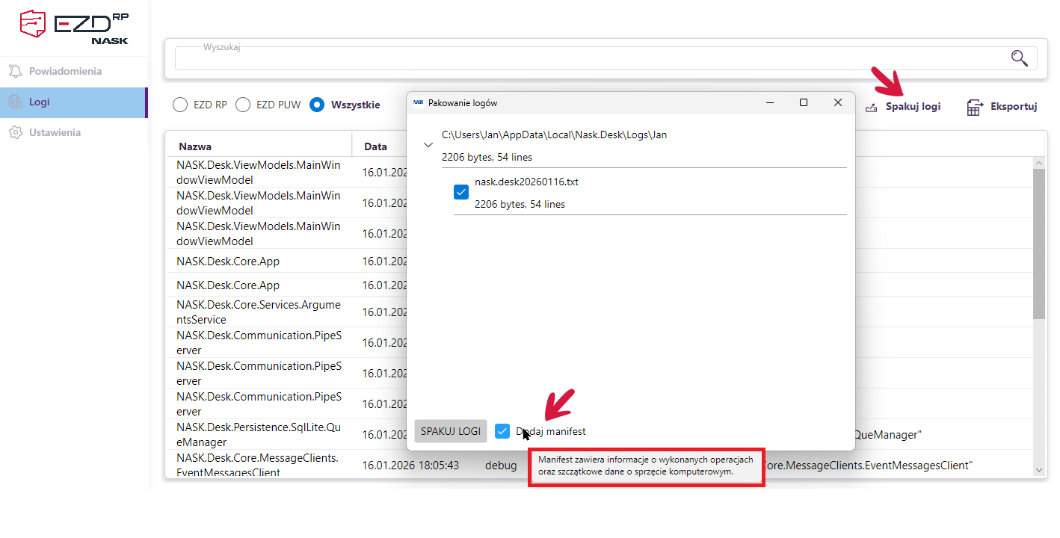Click the magnifying glass search icon
1060x538 pixels.
point(1019,58)
